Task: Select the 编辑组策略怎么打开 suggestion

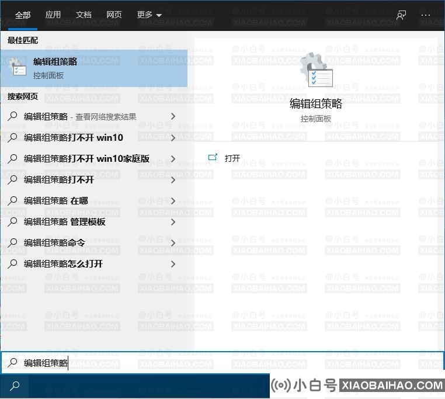Action: 94,264
